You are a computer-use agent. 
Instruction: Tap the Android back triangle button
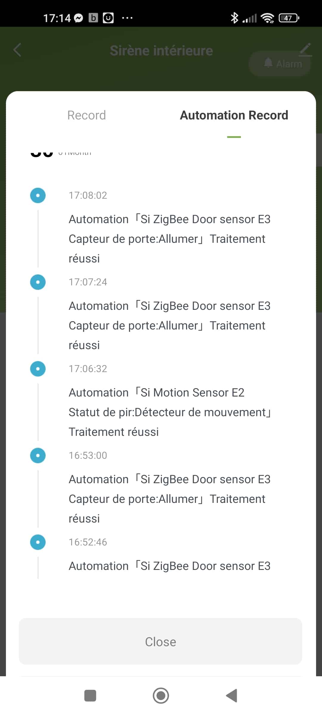(x=232, y=696)
